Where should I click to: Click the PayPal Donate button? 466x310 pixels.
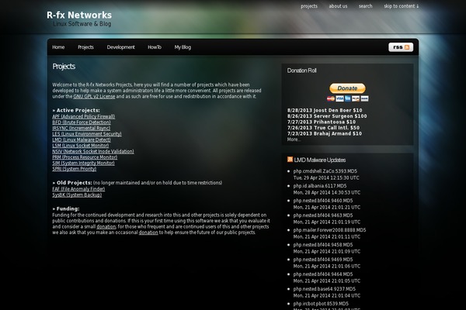pyautogui.click(x=347, y=88)
